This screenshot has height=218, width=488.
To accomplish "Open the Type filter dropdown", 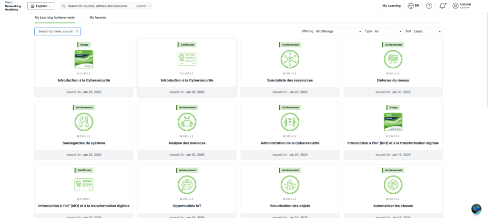I will pos(388,31).
